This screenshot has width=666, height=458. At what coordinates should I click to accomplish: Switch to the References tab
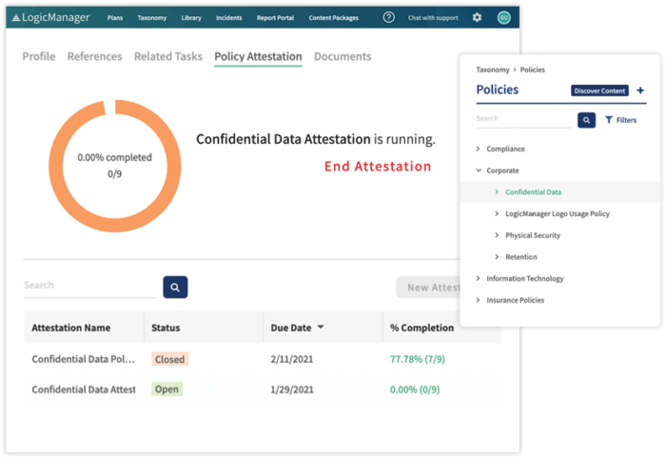pyautogui.click(x=95, y=56)
